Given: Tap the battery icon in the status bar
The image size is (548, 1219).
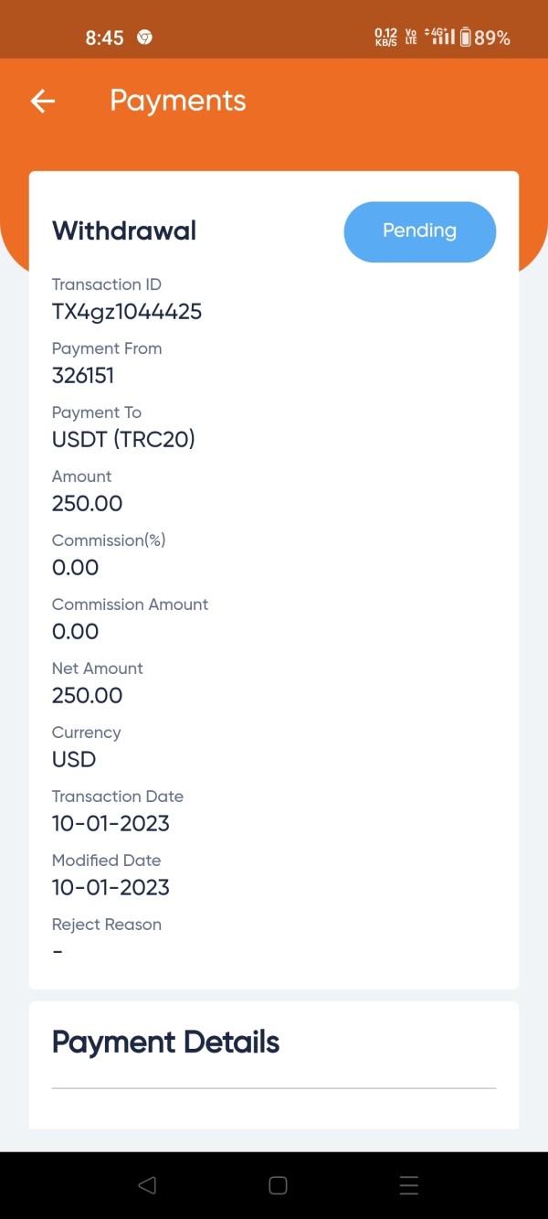Looking at the screenshot, I should (466, 37).
